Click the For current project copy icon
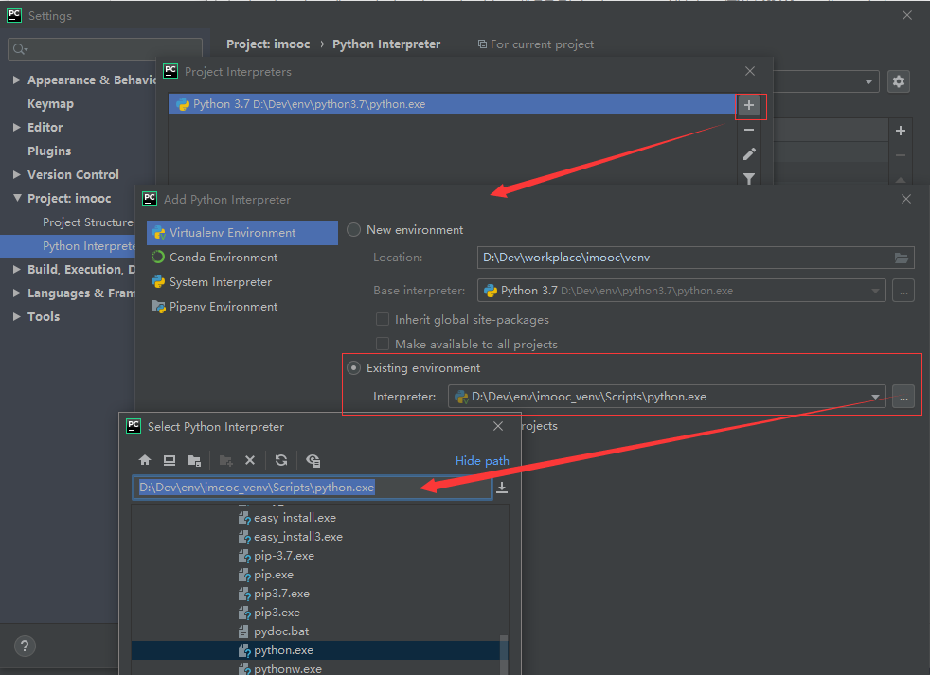The image size is (930, 675). coord(482,44)
